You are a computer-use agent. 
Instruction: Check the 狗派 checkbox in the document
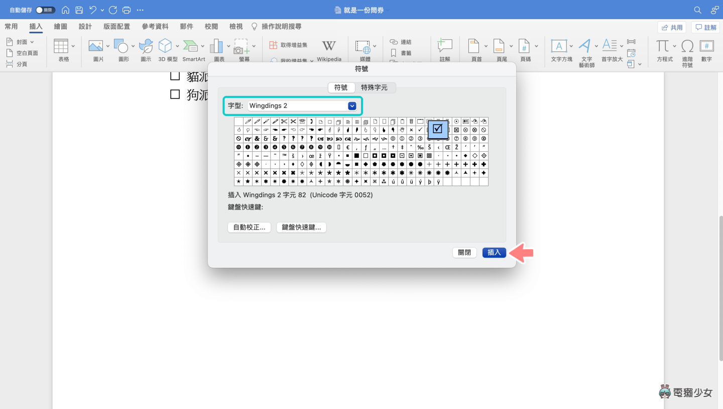(x=174, y=94)
